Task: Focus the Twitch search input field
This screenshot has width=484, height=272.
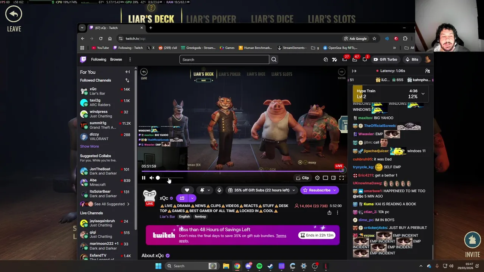Action: (x=224, y=59)
